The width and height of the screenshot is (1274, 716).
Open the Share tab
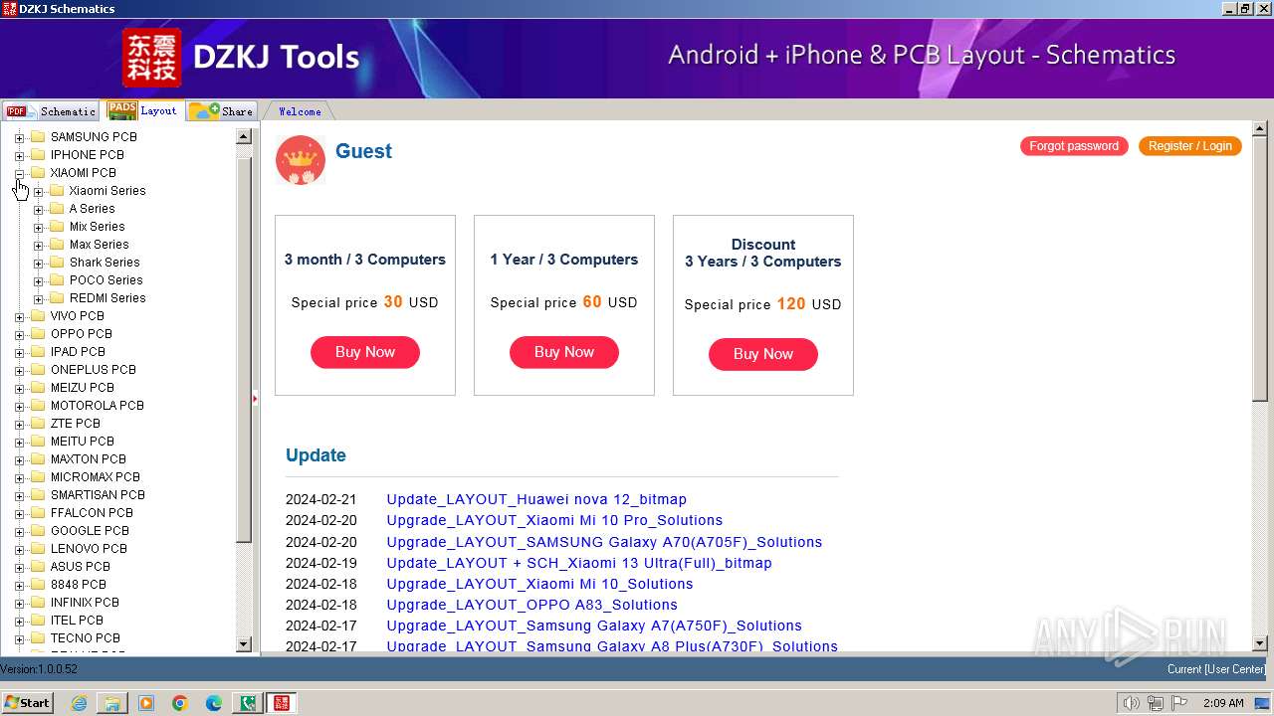click(221, 111)
